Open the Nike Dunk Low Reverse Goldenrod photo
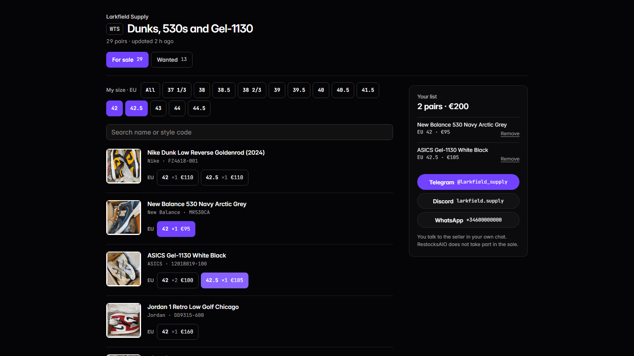634x356 pixels. (x=124, y=166)
